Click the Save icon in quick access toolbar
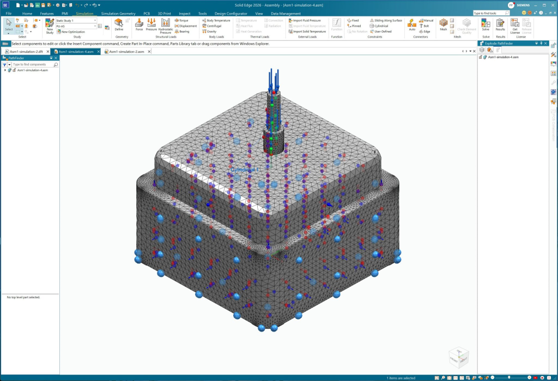 tap(43, 5)
